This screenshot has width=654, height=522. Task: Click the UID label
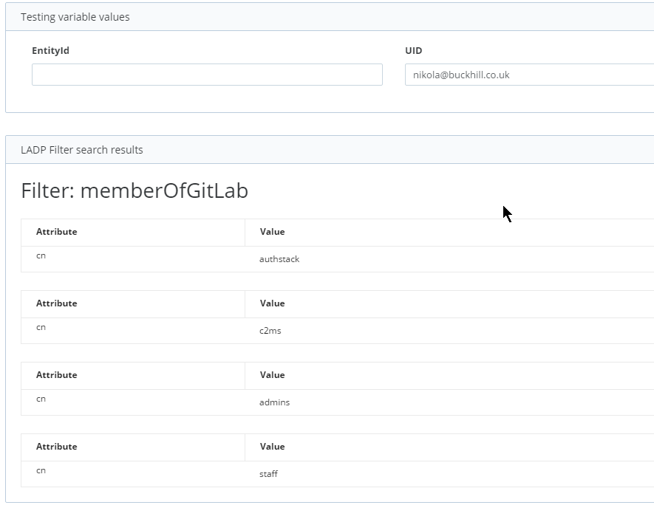point(413,50)
